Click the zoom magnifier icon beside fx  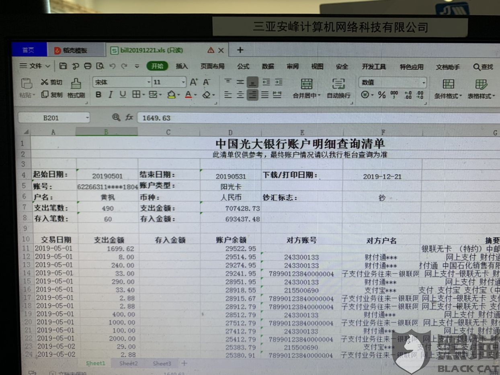pyautogui.click(x=116, y=117)
